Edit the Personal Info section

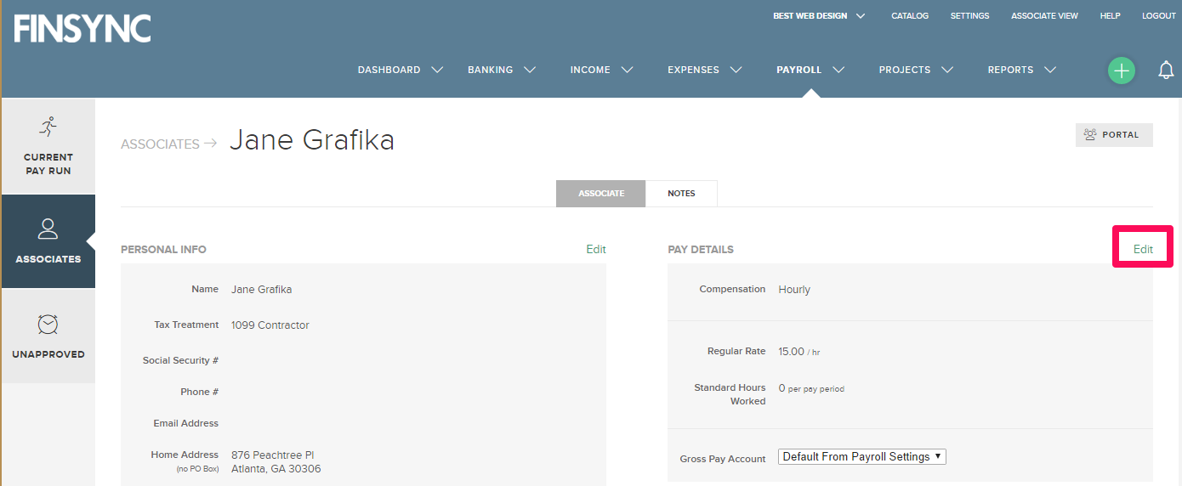click(596, 249)
